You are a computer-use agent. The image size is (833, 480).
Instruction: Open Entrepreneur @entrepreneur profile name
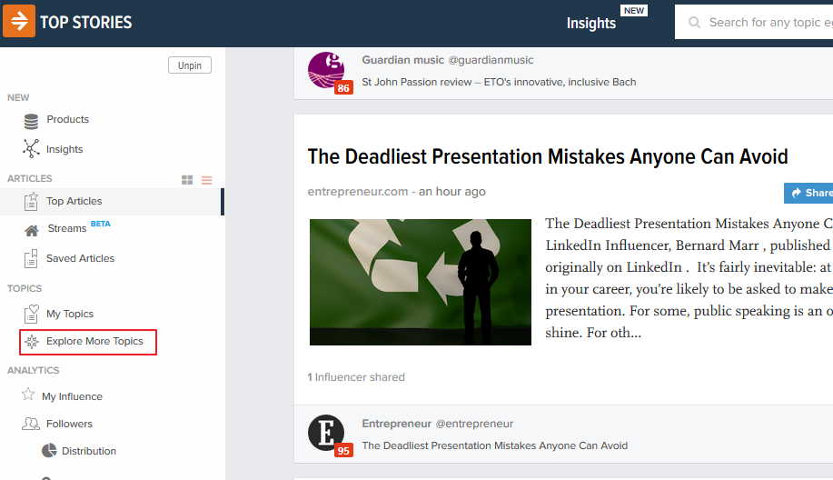(x=438, y=424)
